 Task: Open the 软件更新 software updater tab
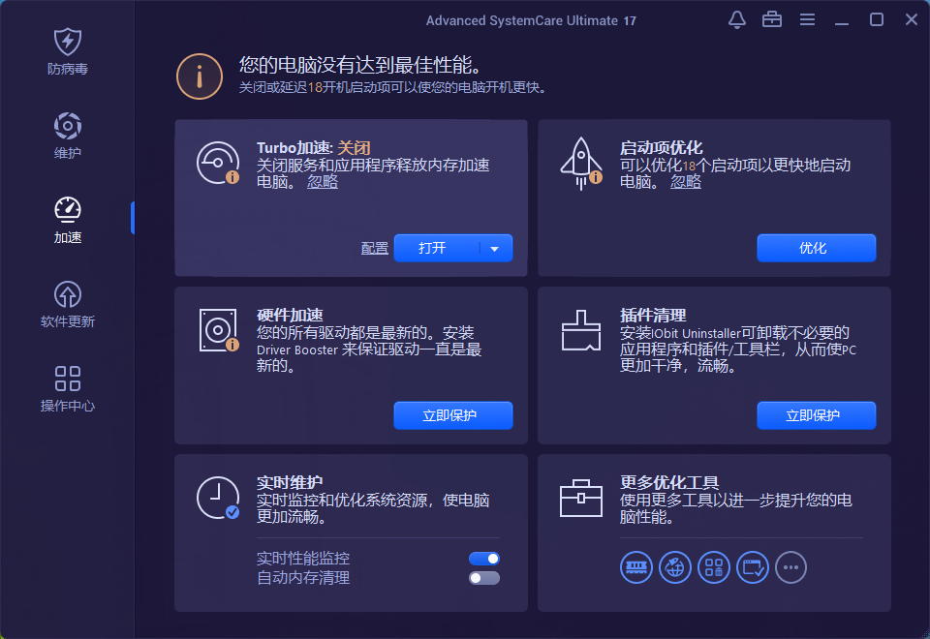click(x=68, y=305)
